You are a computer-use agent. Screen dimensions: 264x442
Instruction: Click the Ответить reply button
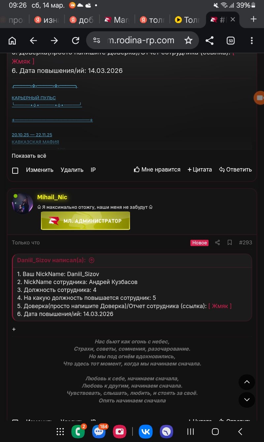click(x=236, y=170)
